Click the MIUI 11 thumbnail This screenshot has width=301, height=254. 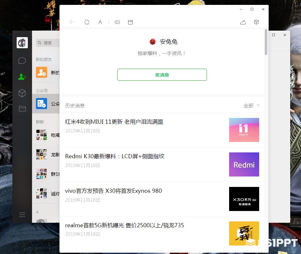click(244, 130)
